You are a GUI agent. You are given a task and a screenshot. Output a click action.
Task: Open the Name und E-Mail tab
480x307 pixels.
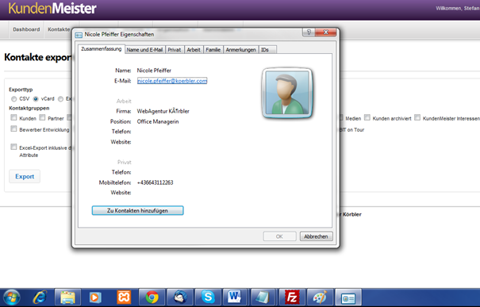[145, 50]
